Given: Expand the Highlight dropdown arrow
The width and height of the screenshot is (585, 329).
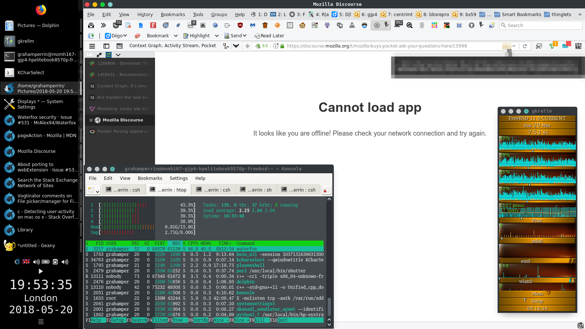Looking at the screenshot, I should (x=217, y=36).
